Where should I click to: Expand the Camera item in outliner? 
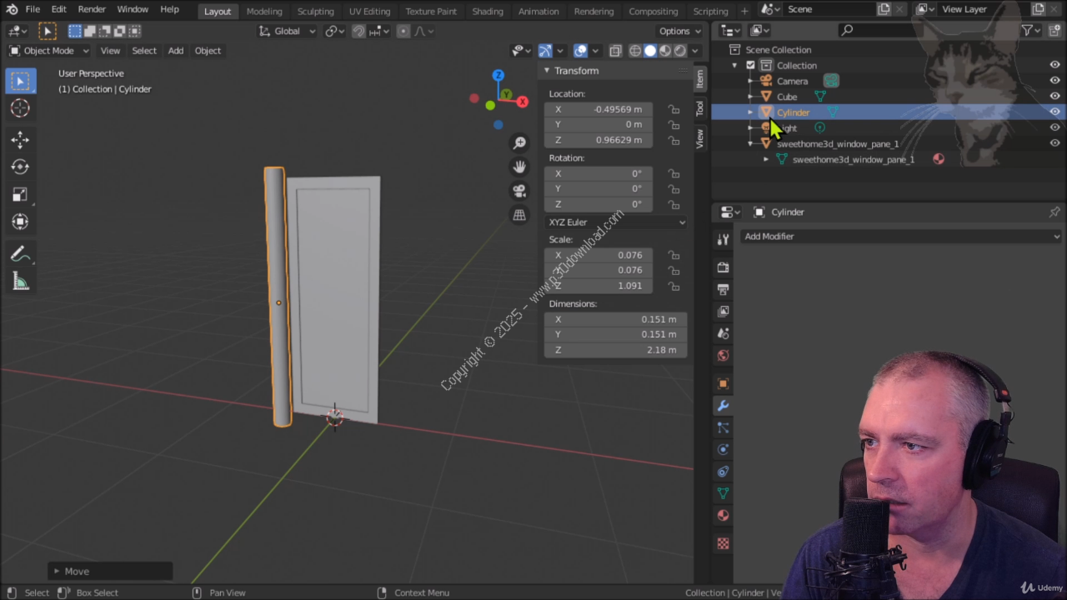[x=750, y=81]
